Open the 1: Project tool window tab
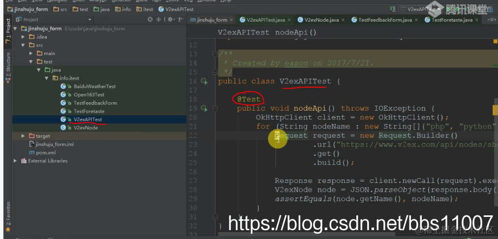498x239 pixels. tap(8, 31)
